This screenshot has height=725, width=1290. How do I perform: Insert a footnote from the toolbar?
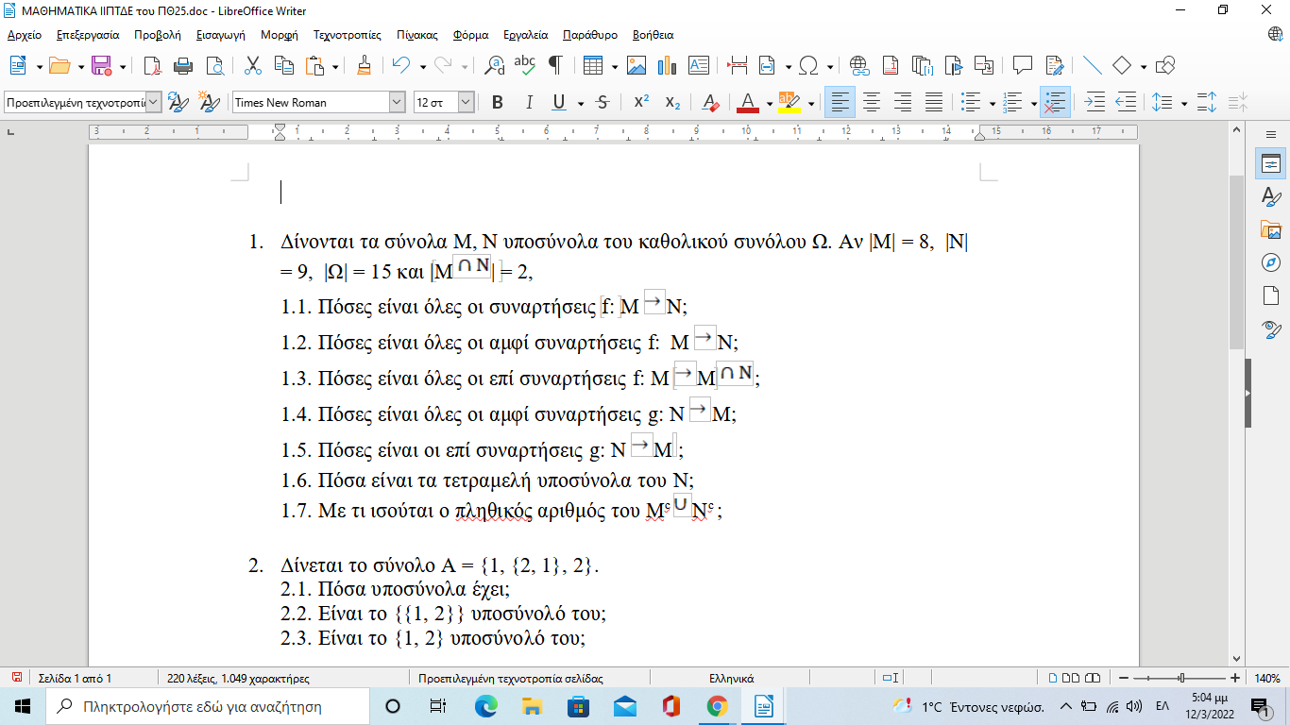(891, 66)
